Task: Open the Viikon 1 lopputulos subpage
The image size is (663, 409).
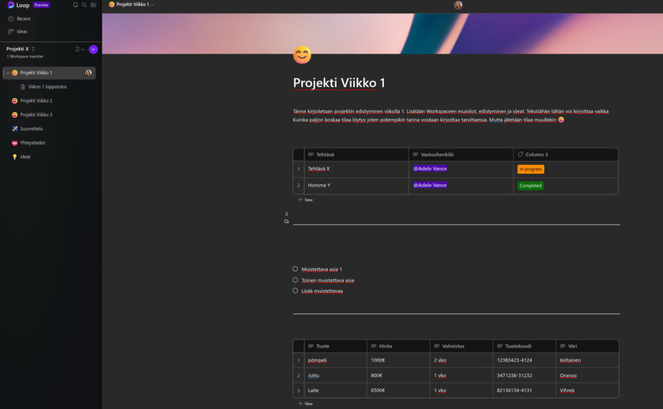Action: tap(47, 87)
